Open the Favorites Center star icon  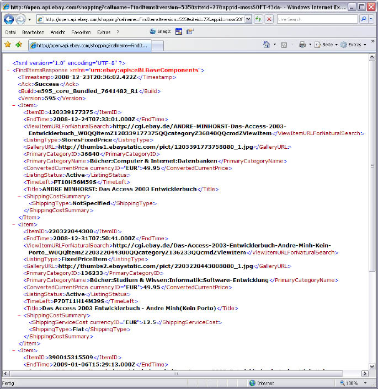(x=7, y=45)
